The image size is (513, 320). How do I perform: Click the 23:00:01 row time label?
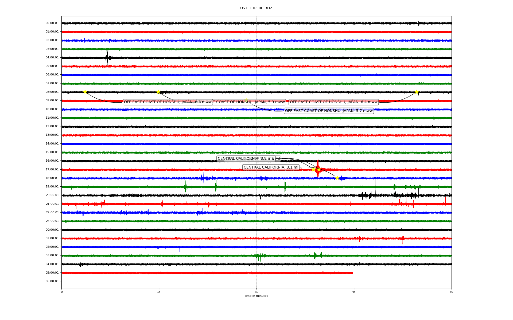(x=52, y=221)
